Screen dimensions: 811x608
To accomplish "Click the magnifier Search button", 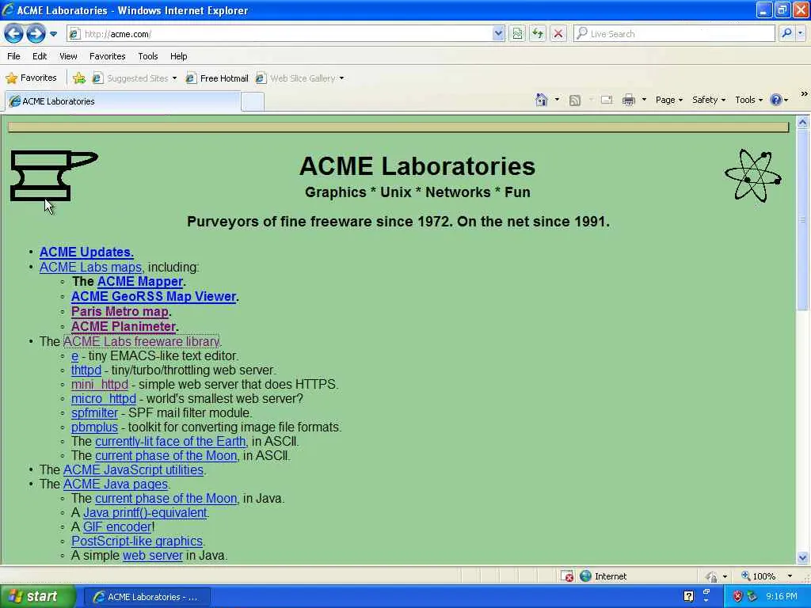I will click(x=786, y=33).
